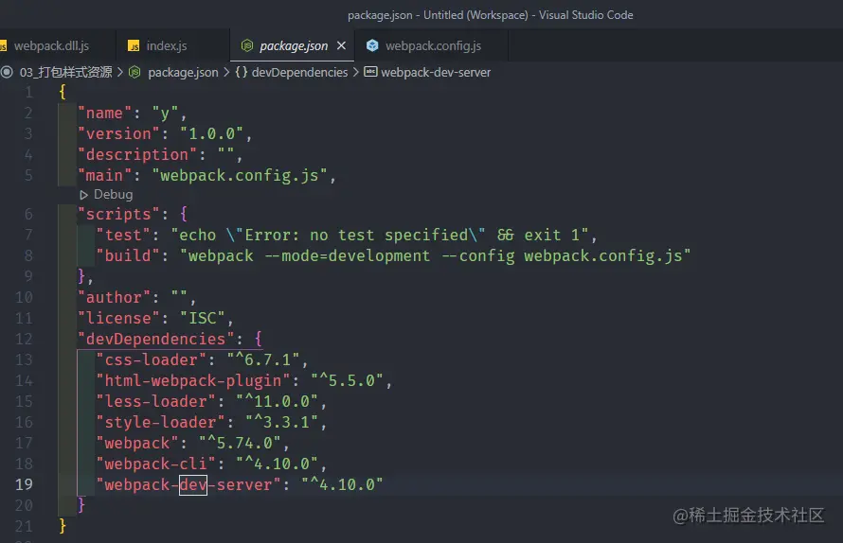Click the "css-loader" dependency name
Screen dimensions: 843x543
pos(151,359)
